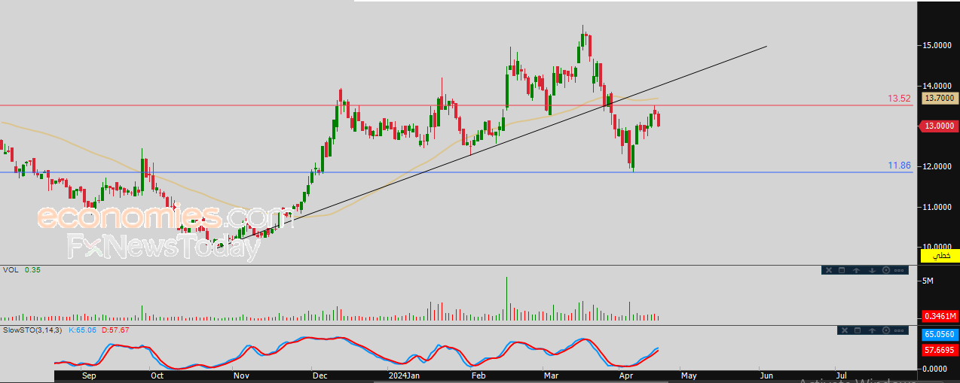The height and width of the screenshot is (383, 960).
Task: Click the red 57.6695 stochastic value
Action: (940, 350)
